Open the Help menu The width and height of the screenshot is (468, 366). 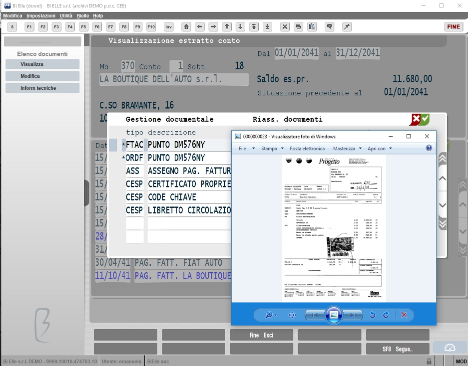pos(98,16)
